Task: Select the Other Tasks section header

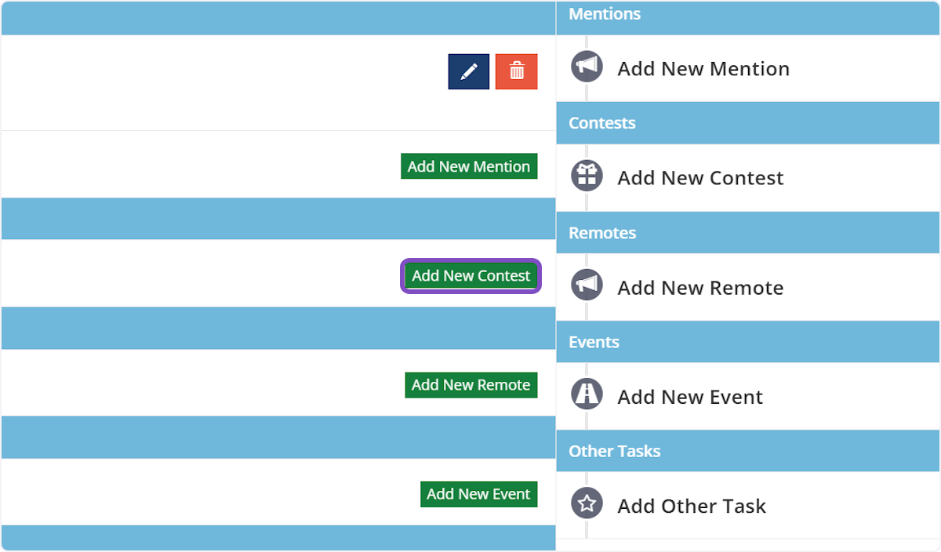Action: click(615, 451)
